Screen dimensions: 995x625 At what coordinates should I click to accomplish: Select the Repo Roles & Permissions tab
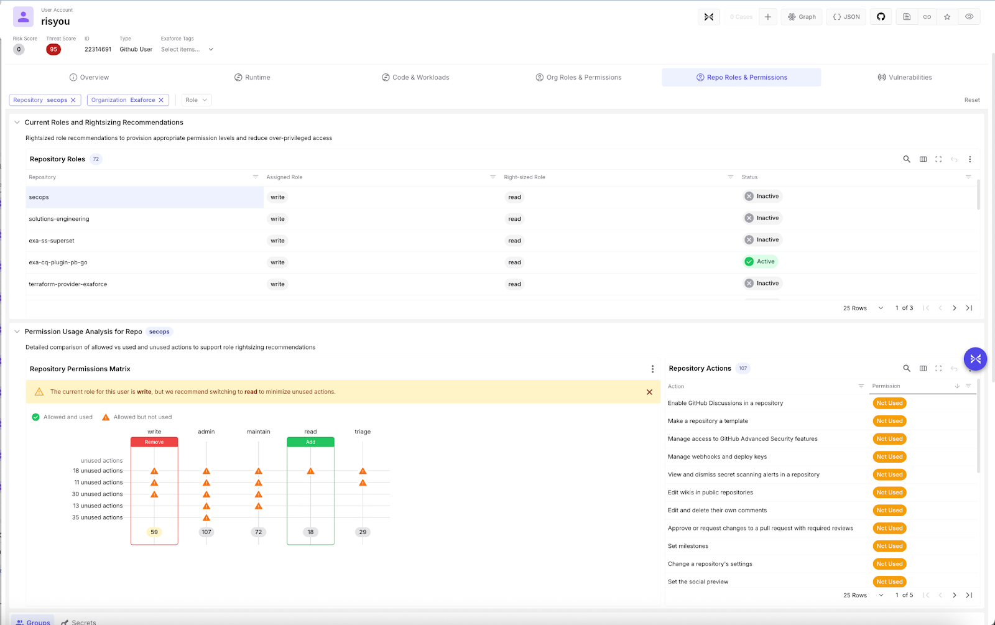(741, 77)
